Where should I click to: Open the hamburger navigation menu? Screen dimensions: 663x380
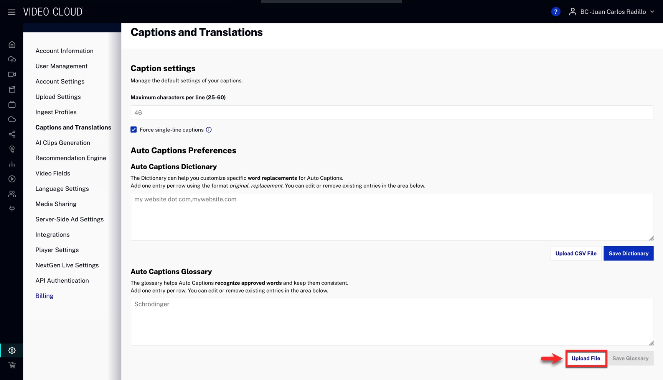click(12, 12)
